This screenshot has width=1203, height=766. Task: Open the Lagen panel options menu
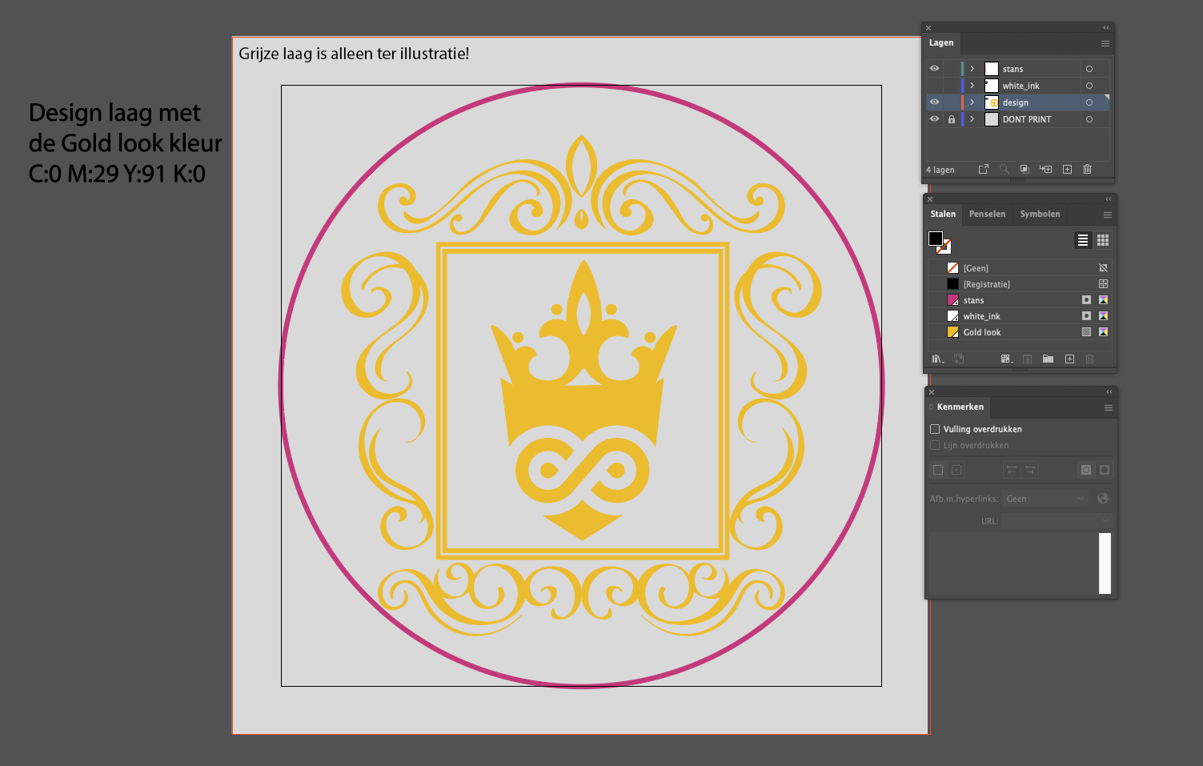point(1105,44)
